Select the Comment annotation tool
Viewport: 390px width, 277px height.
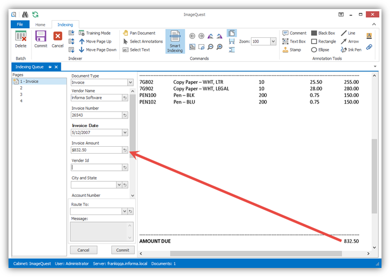tap(295, 33)
